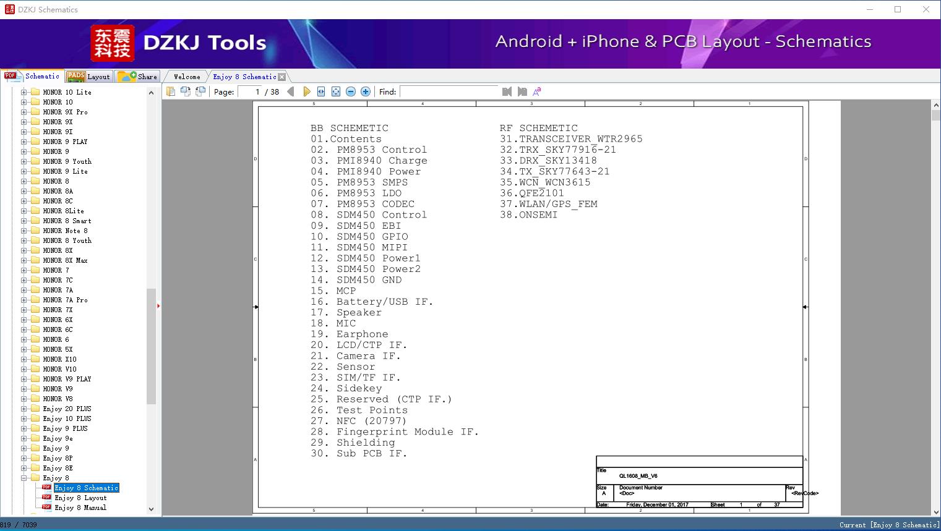Close the Enjoy 8 Schematic tab

[282, 77]
